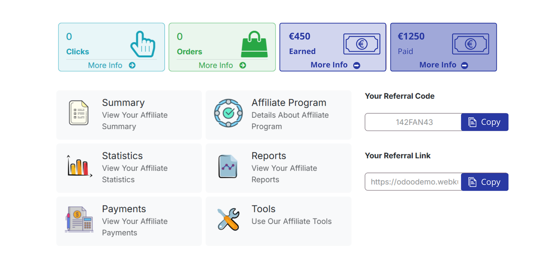
Task: Go to the Statistics section title
Action: pos(122,156)
